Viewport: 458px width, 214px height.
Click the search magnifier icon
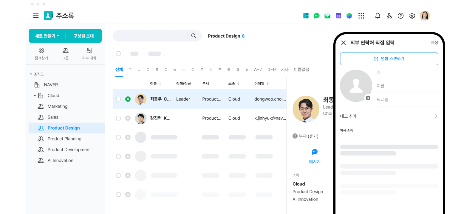click(x=194, y=36)
